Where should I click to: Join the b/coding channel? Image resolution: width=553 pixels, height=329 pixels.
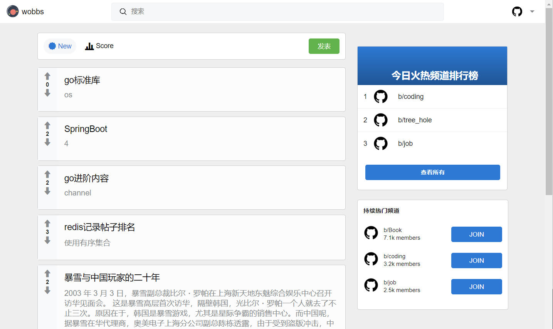point(476,261)
